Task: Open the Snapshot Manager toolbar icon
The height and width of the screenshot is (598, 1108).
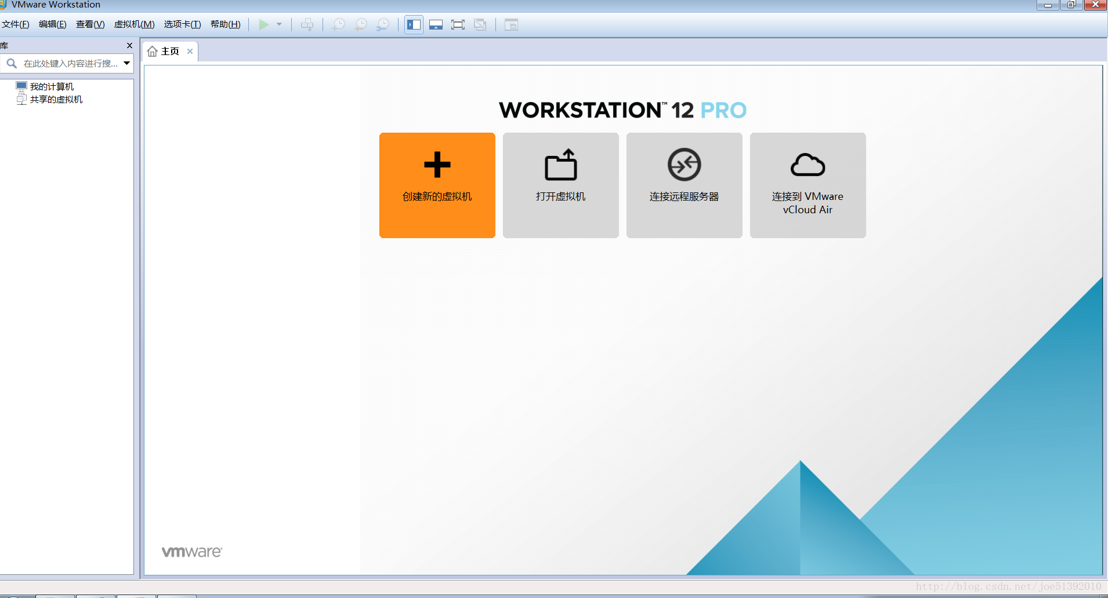Action: pyautogui.click(x=383, y=24)
